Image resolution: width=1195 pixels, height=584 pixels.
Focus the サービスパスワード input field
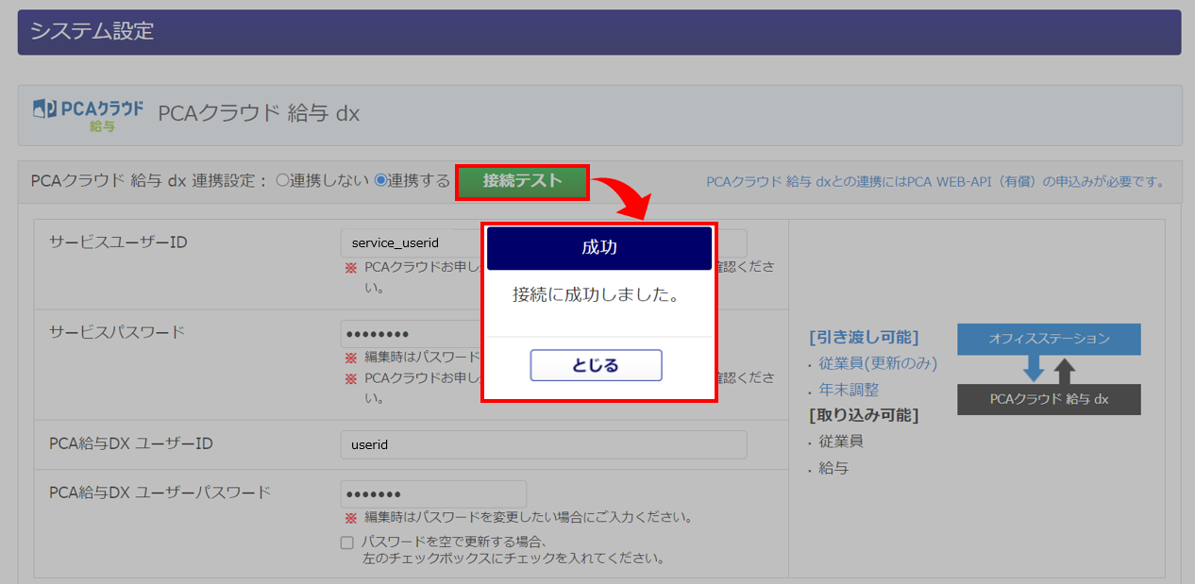433,335
